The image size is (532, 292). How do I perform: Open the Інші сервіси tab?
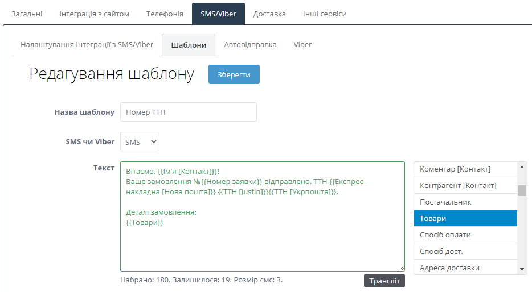coord(325,14)
